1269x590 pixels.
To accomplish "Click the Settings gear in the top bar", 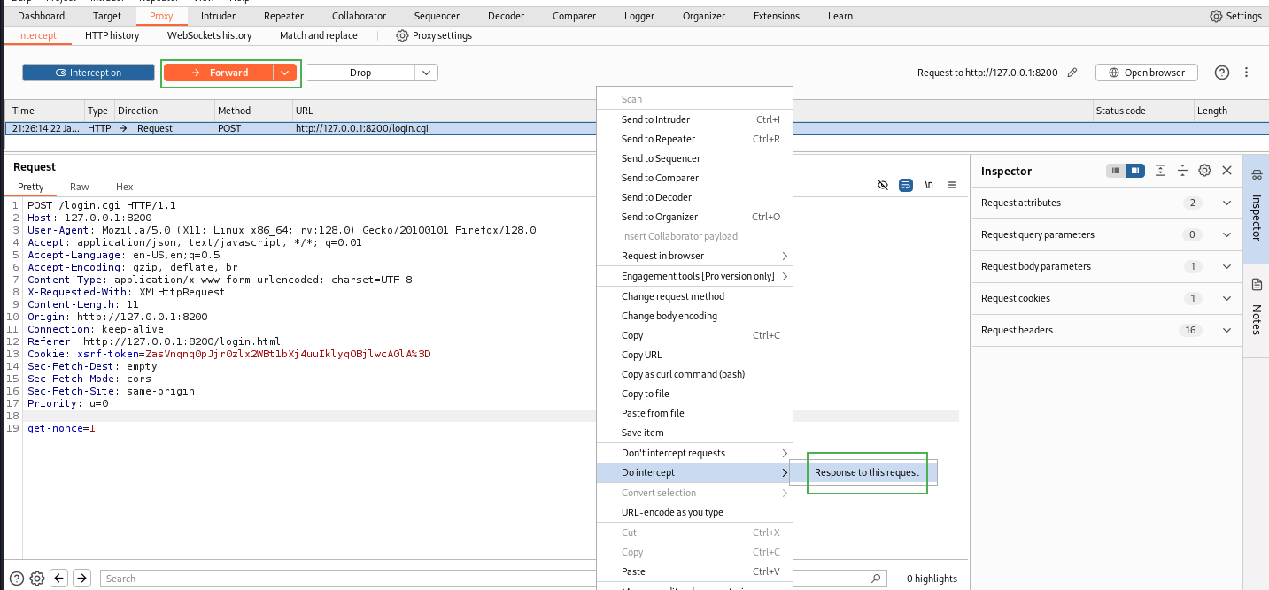I will tap(1235, 16).
